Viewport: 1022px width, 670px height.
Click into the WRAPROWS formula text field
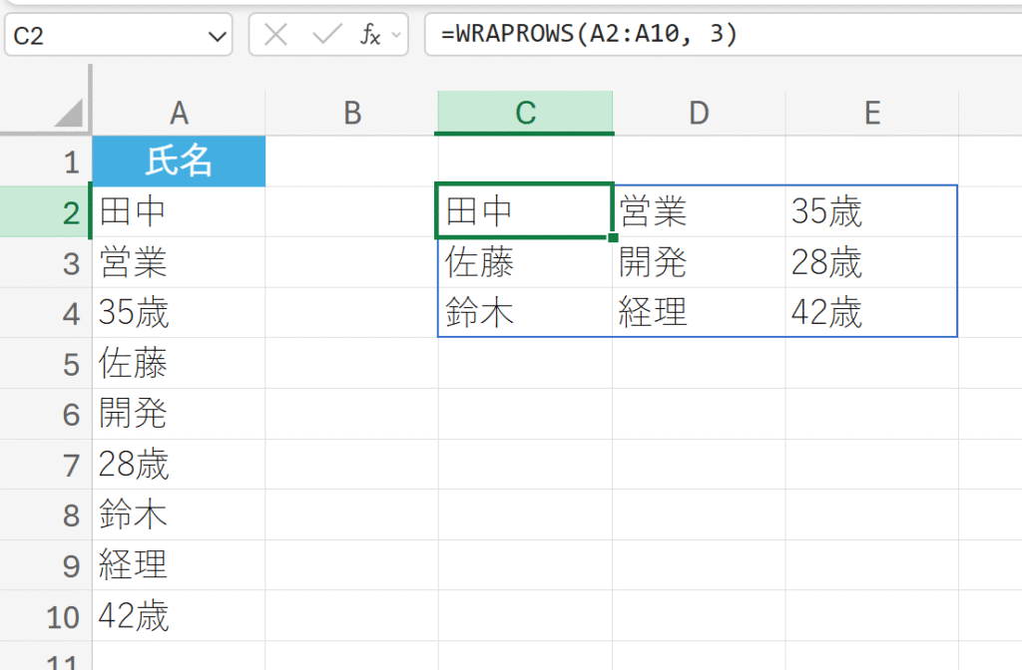(x=719, y=36)
